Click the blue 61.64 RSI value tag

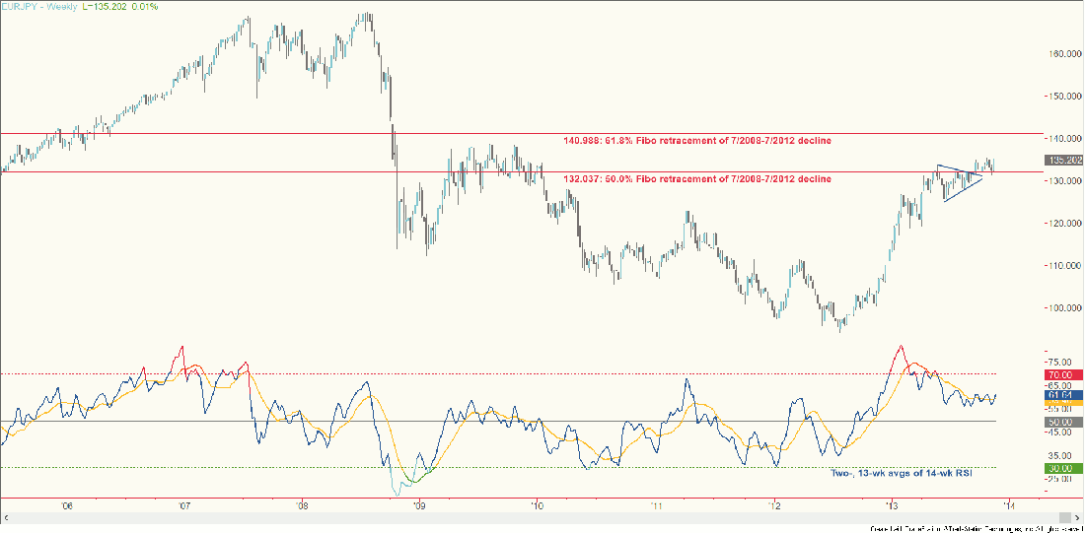point(1060,394)
